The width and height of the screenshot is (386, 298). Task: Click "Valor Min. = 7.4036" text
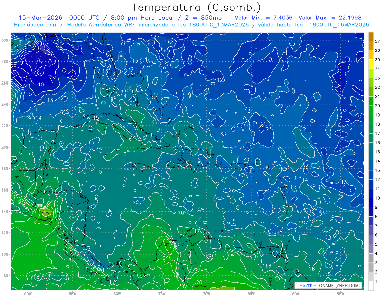coord(264,18)
